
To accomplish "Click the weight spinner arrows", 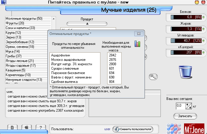I will tap(189, 105).
